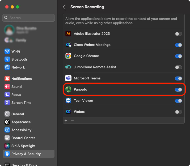Click the Cisco Webex Meetings app icon
The width and height of the screenshot is (190, 166).
[68, 45]
